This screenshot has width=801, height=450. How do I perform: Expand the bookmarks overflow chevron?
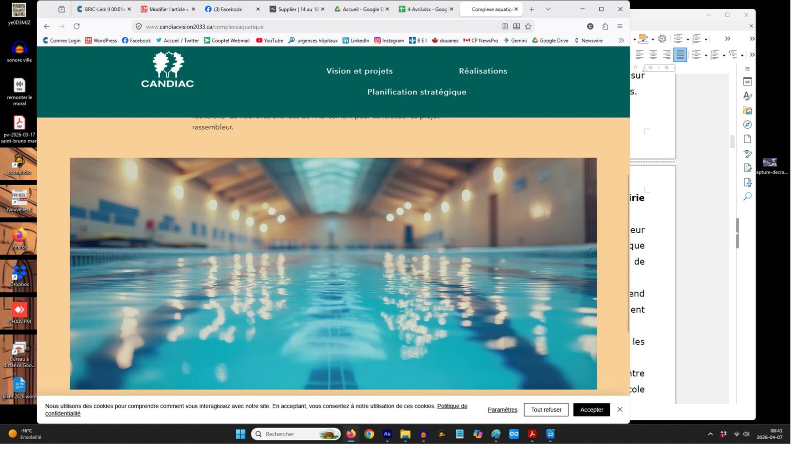click(x=621, y=40)
